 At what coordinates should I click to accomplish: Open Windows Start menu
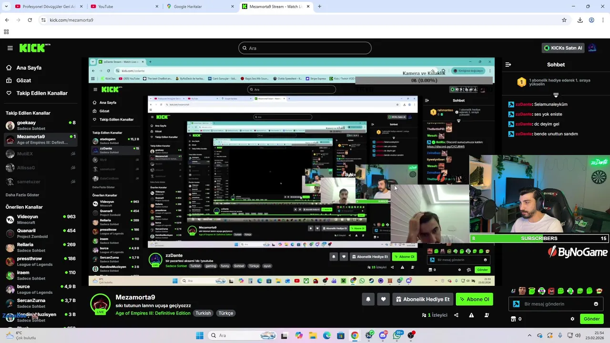click(200, 335)
